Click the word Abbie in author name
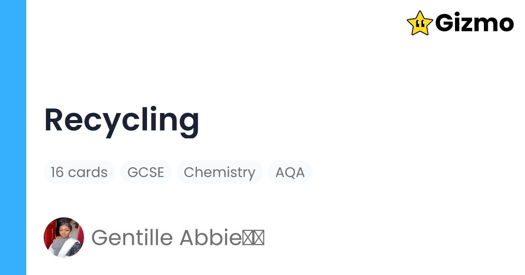The height and width of the screenshot is (275, 525). [211, 237]
